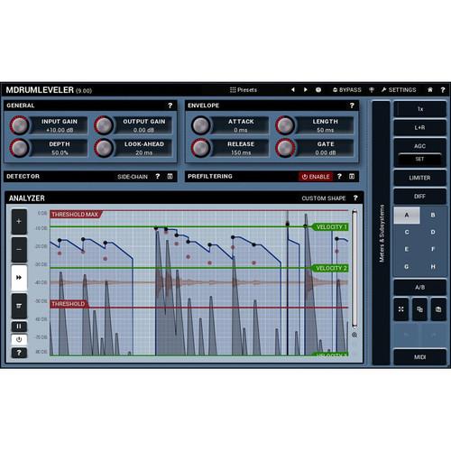Click the home icon in title bar
Screen dimensions: 451x451
coord(430,90)
